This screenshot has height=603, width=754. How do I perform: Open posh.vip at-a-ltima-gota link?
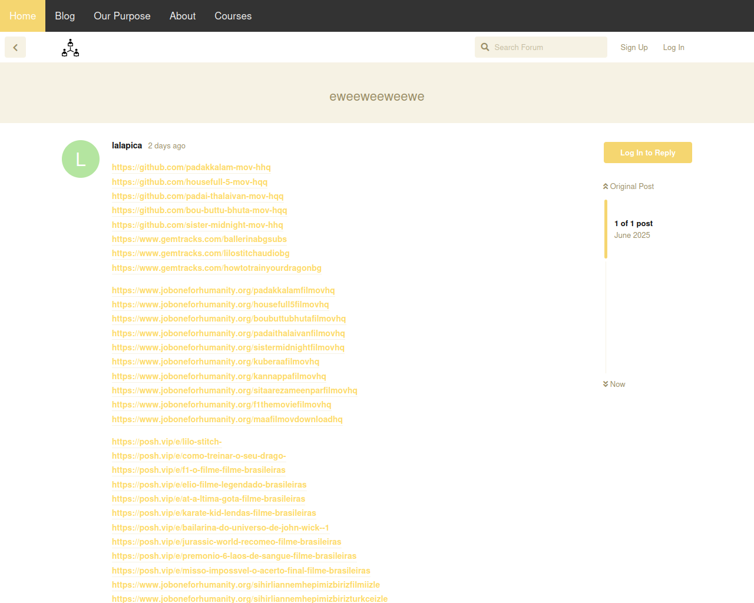(209, 499)
